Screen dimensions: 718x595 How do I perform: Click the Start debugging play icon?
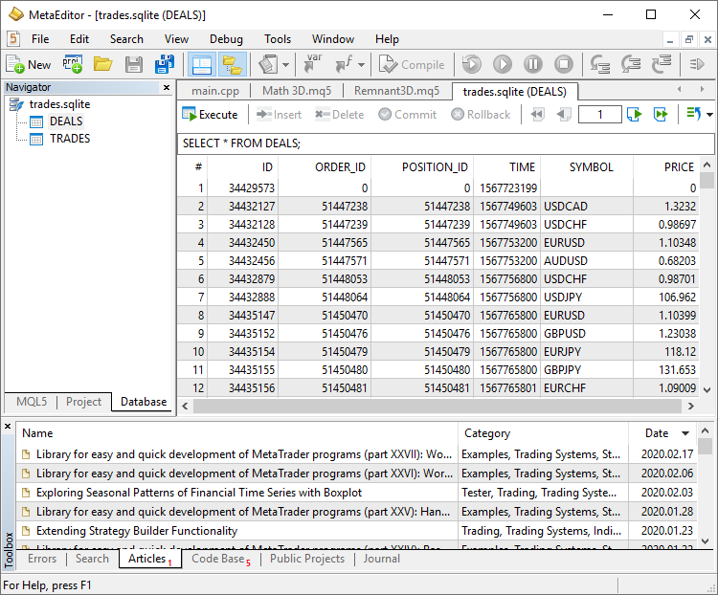(503, 64)
